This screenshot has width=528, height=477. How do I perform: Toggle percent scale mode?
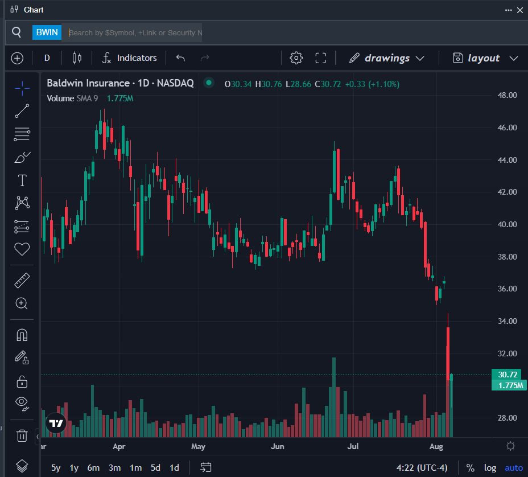pyautogui.click(x=471, y=467)
